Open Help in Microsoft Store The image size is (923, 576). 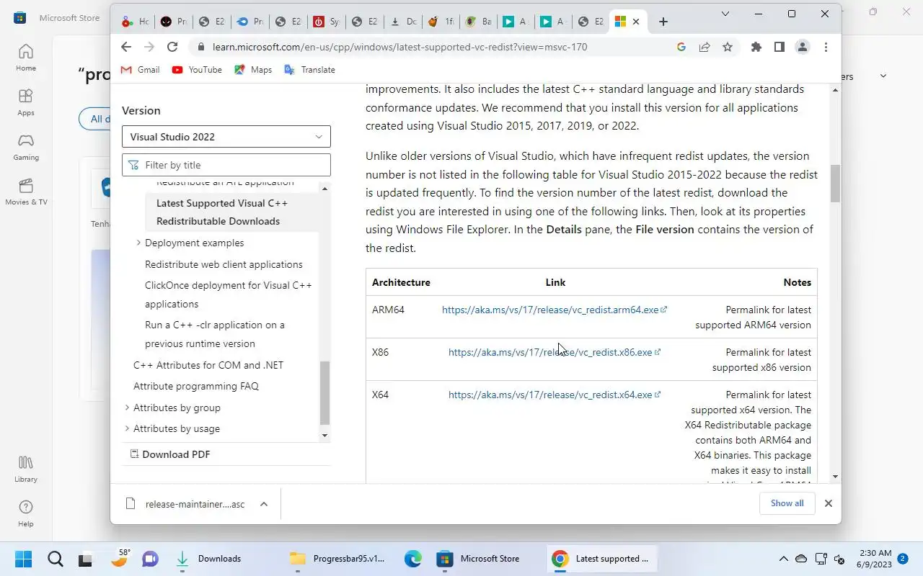pos(26,513)
